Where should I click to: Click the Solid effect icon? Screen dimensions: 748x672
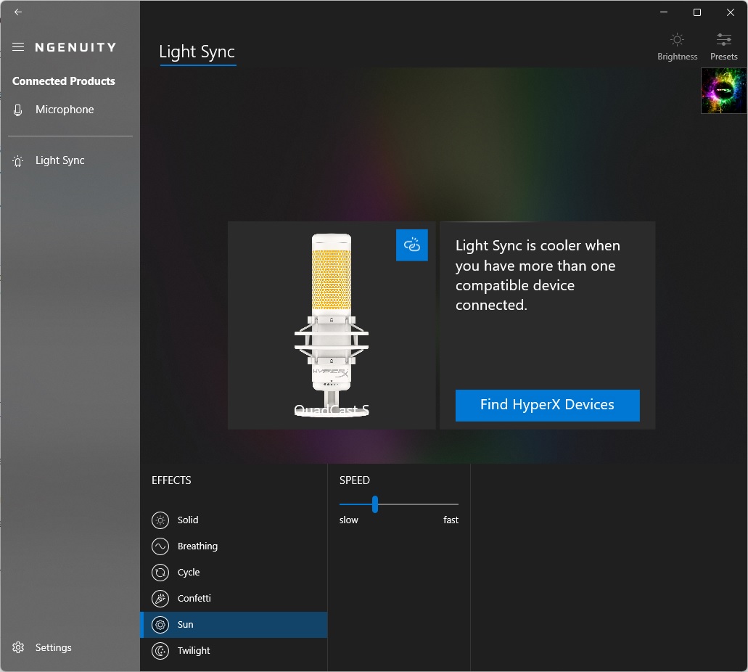160,520
